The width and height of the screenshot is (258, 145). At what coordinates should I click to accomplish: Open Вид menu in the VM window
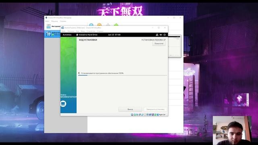pos(77,31)
